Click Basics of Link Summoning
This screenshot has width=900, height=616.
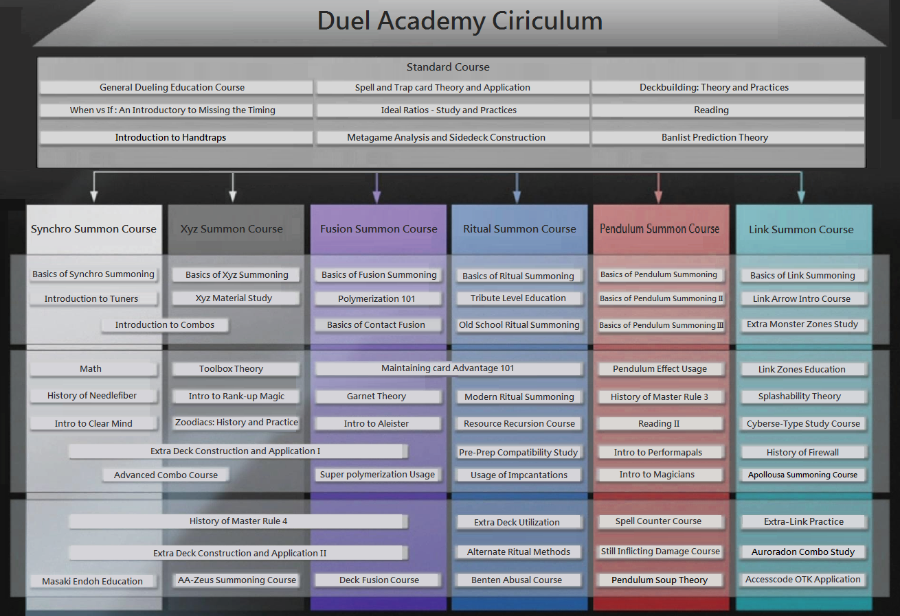coord(803,275)
